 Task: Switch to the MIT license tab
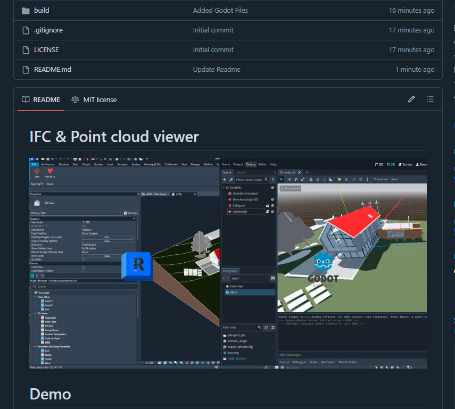pyautogui.click(x=94, y=100)
